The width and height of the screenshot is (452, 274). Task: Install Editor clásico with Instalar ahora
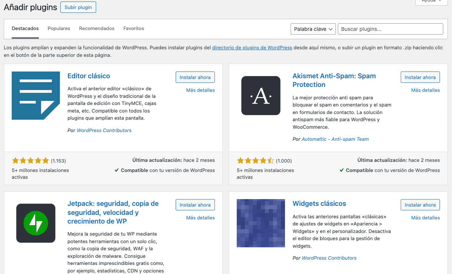[195, 77]
